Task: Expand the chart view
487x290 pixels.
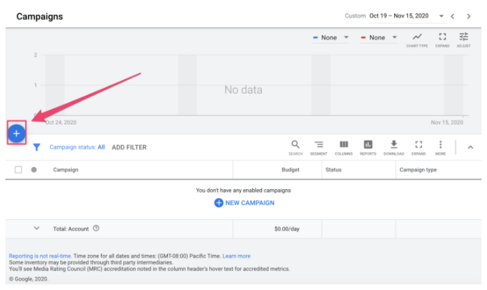Action: [x=442, y=39]
